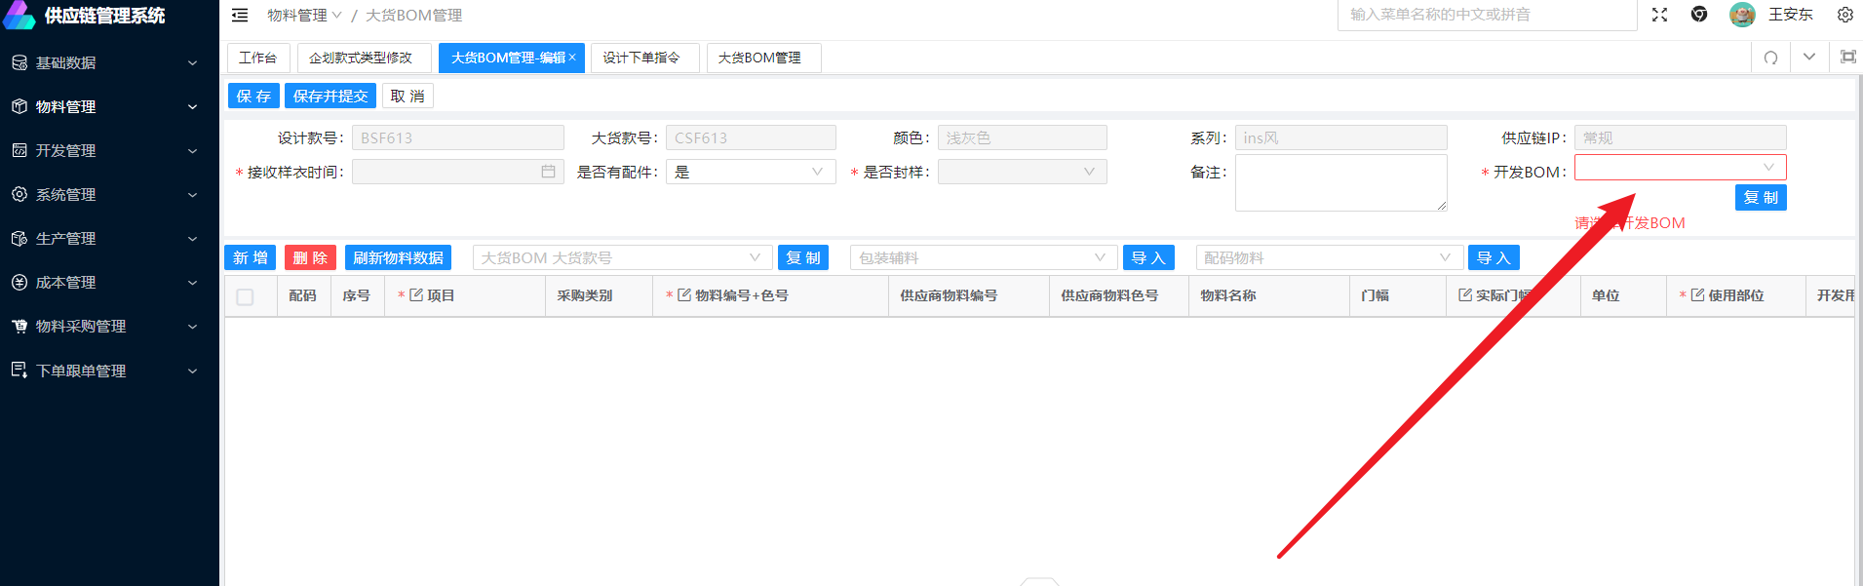
Task: Click the maximize content icon in tab bar
Action: [1847, 58]
